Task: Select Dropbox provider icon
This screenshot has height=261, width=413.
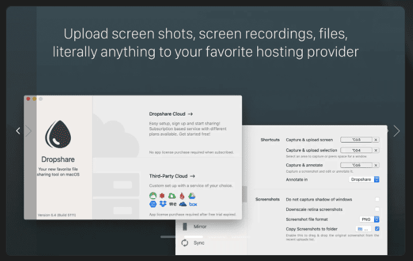Action: click(x=163, y=204)
